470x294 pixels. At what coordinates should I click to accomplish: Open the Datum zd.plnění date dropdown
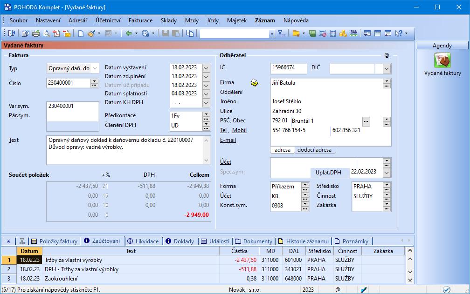pyautogui.click(x=206, y=77)
